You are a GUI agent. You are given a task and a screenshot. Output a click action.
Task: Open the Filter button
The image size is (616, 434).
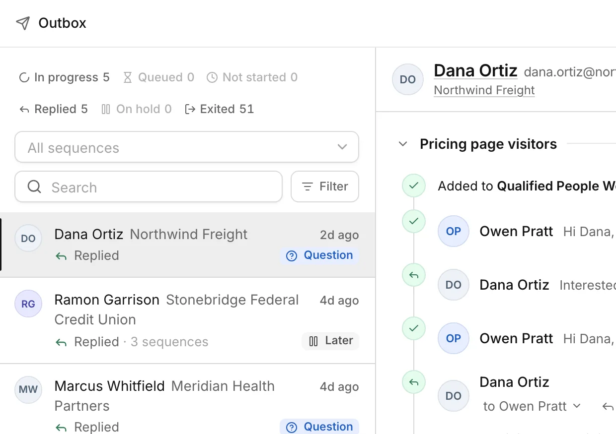pos(325,186)
